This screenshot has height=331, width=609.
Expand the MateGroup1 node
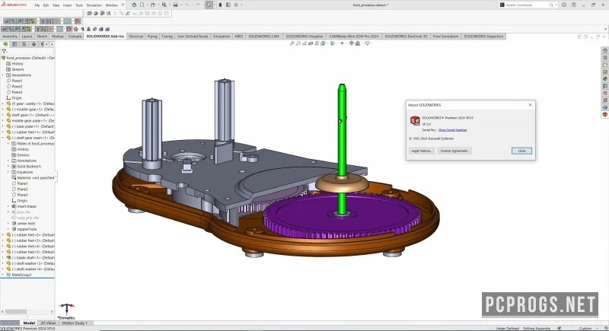point(3,275)
